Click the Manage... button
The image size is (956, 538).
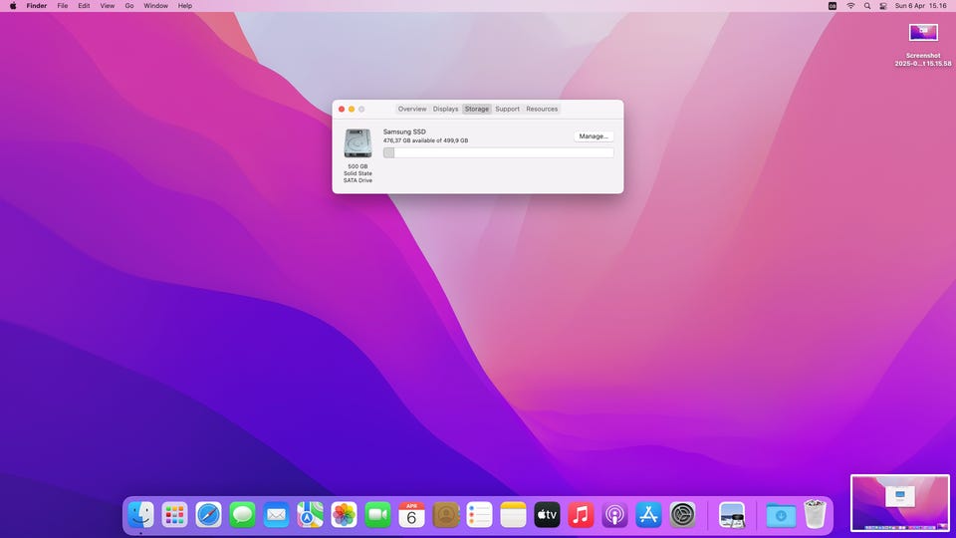coord(594,135)
